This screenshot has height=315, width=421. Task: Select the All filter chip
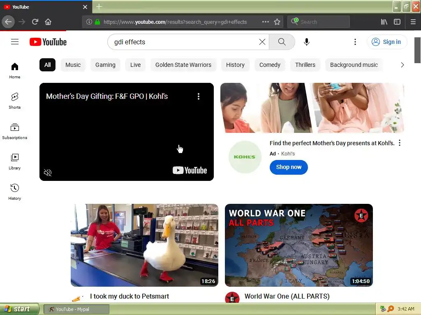click(x=48, y=65)
